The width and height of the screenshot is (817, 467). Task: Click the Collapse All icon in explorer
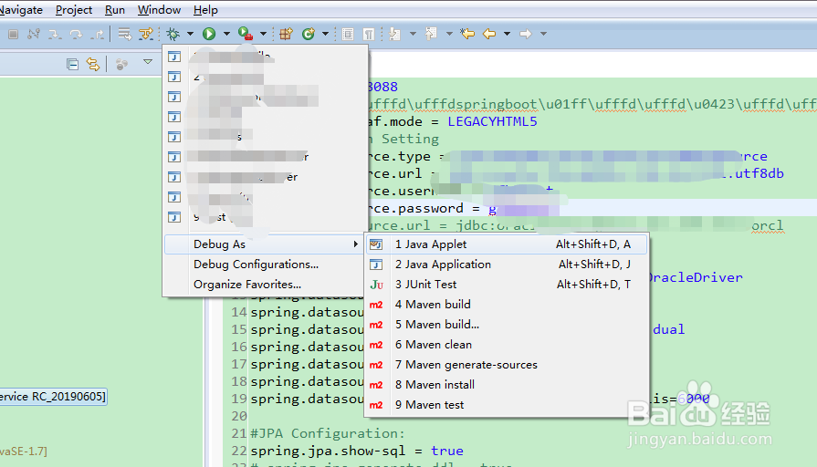(72, 64)
